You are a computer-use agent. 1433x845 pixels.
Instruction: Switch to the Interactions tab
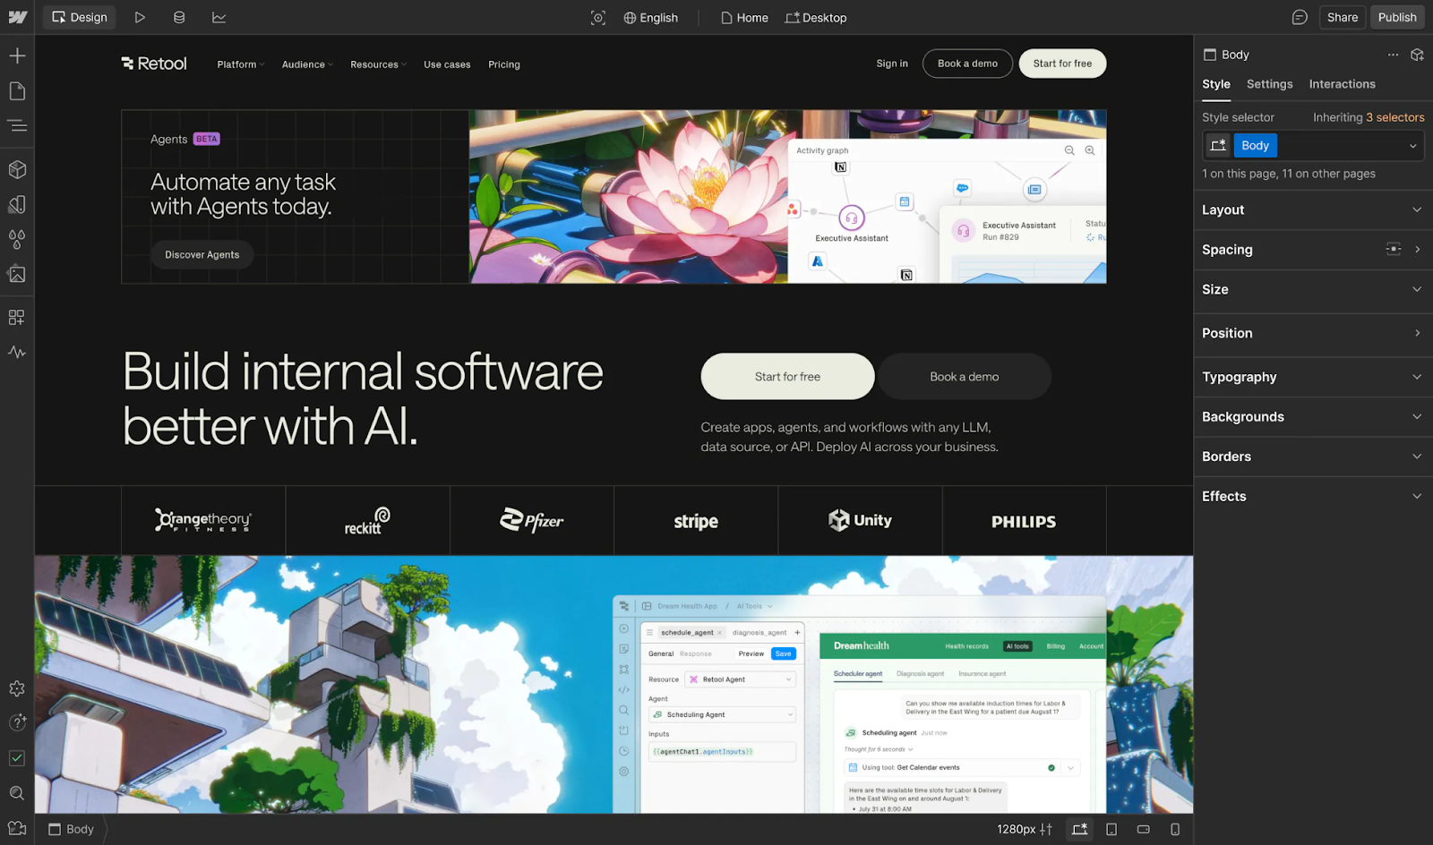pyautogui.click(x=1342, y=84)
